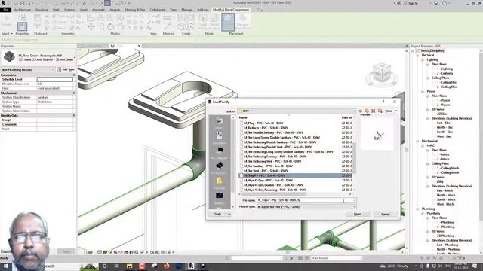Click the History places shortcut icon
The image size is (483, 271).
[220, 123]
